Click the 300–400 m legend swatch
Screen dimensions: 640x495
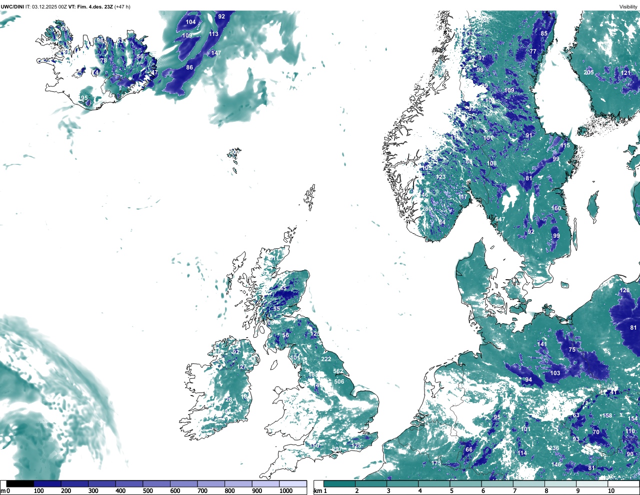pyautogui.click(x=102, y=484)
